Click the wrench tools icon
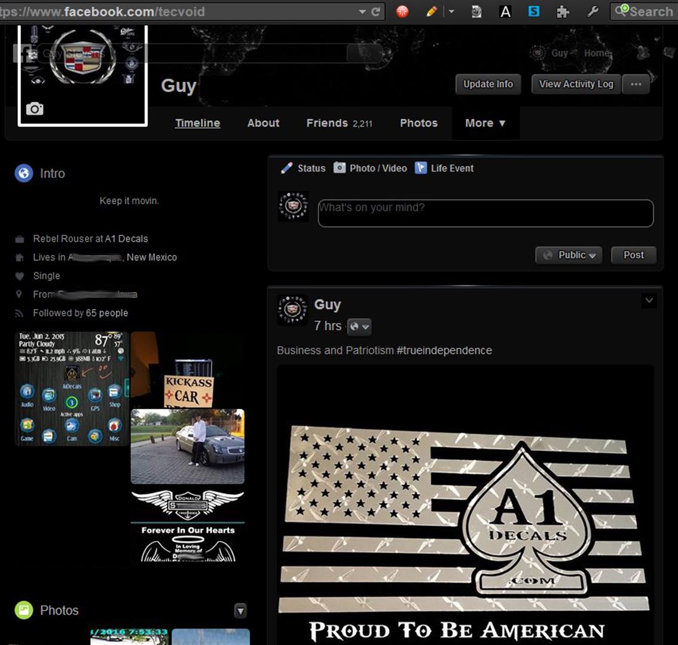This screenshot has height=645, width=678. click(x=593, y=12)
